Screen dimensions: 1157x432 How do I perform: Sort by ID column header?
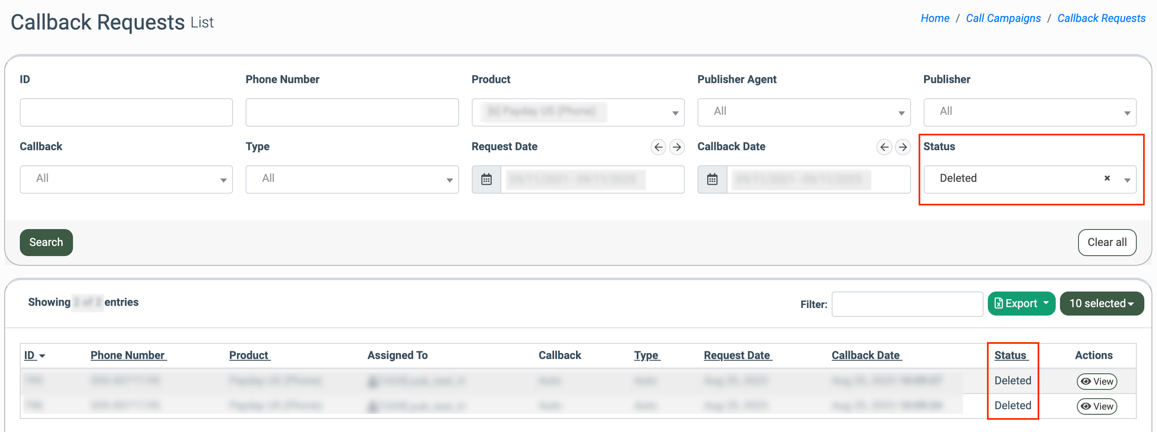tap(30, 355)
